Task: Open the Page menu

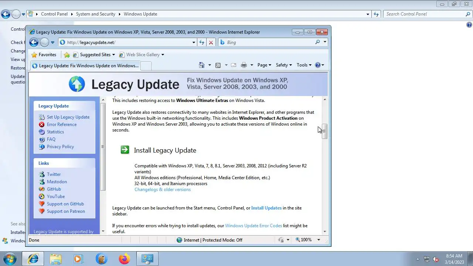Action: click(264, 65)
